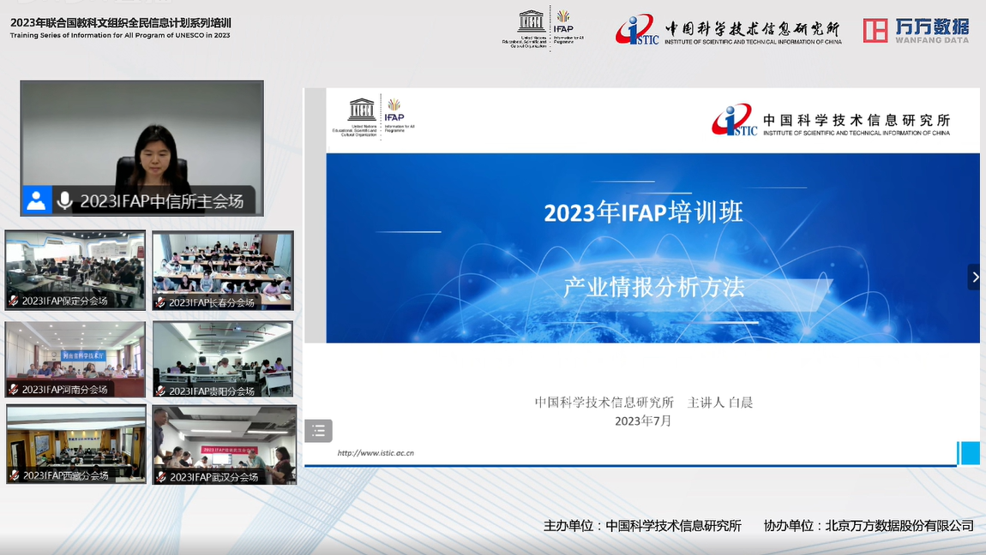Open the http://www.istic.ac.cn link on the slide

point(376,453)
